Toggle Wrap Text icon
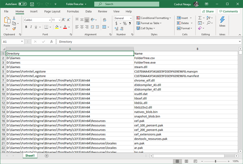This screenshot has width=243, height=164. point(105,19)
